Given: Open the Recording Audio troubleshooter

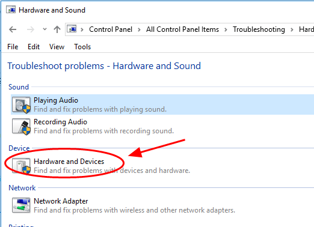Looking at the screenshot, I should pyautogui.click(x=60, y=122).
